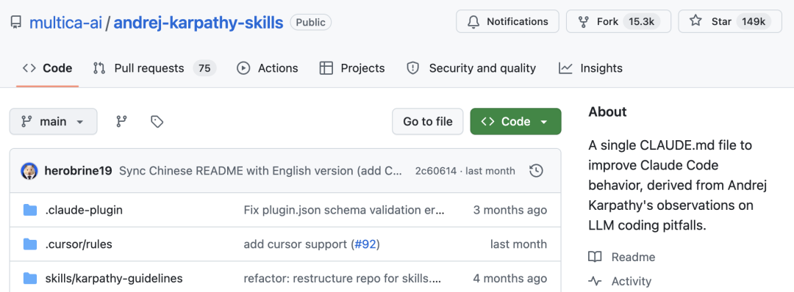794x292 pixels.
Task: Click the Projects table icon
Action: (326, 68)
